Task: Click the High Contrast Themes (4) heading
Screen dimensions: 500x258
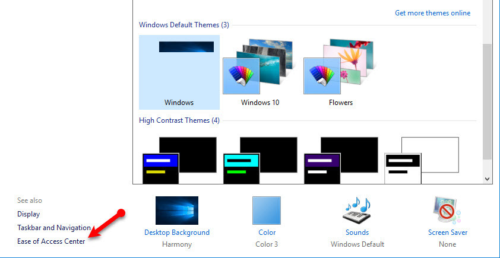Action: [179, 120]
